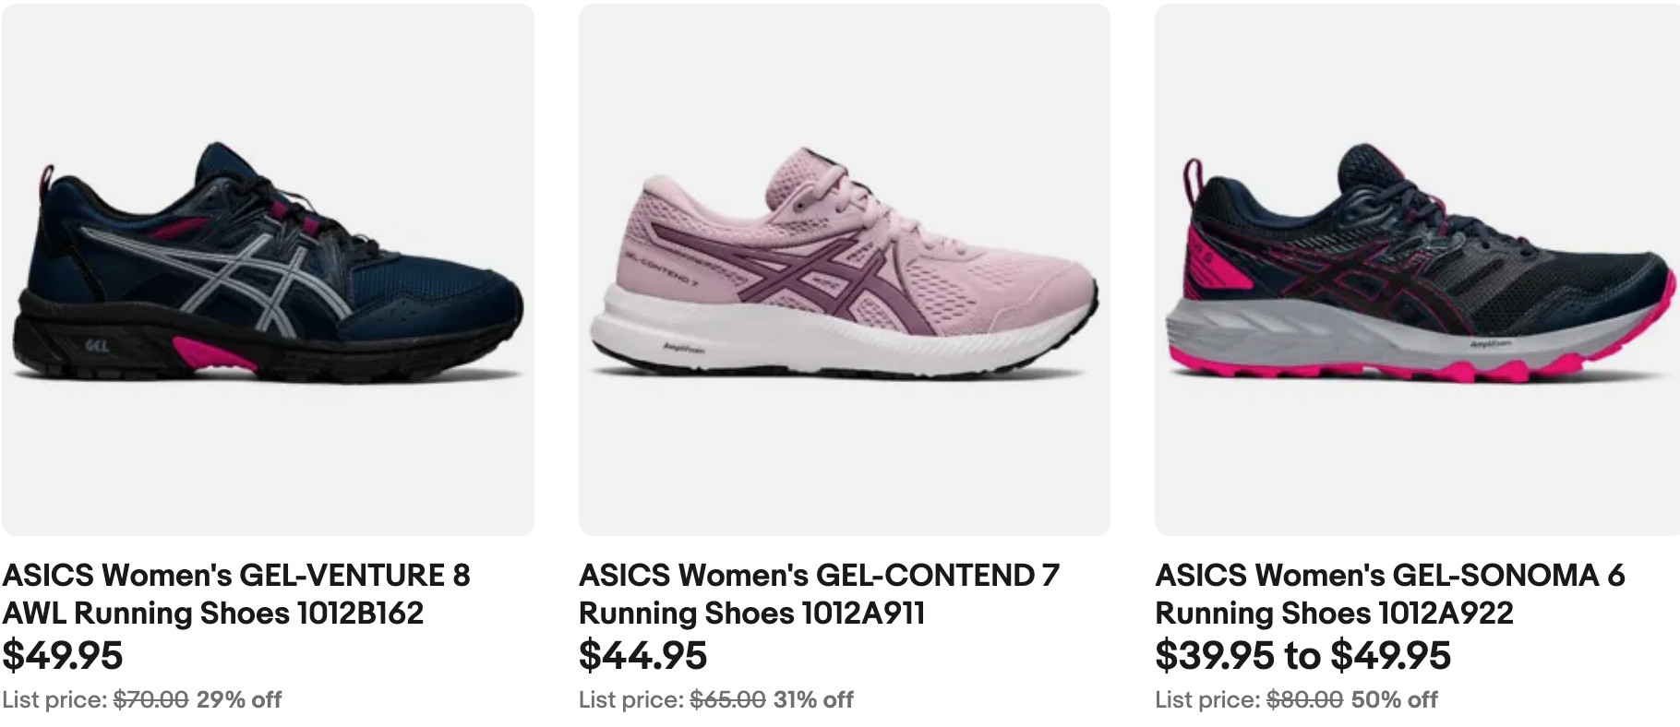This screenshot has height=727, width=1680.
Task: Click the $49.95 GEL-VENTURE 8 price
Action: [63, 656]
